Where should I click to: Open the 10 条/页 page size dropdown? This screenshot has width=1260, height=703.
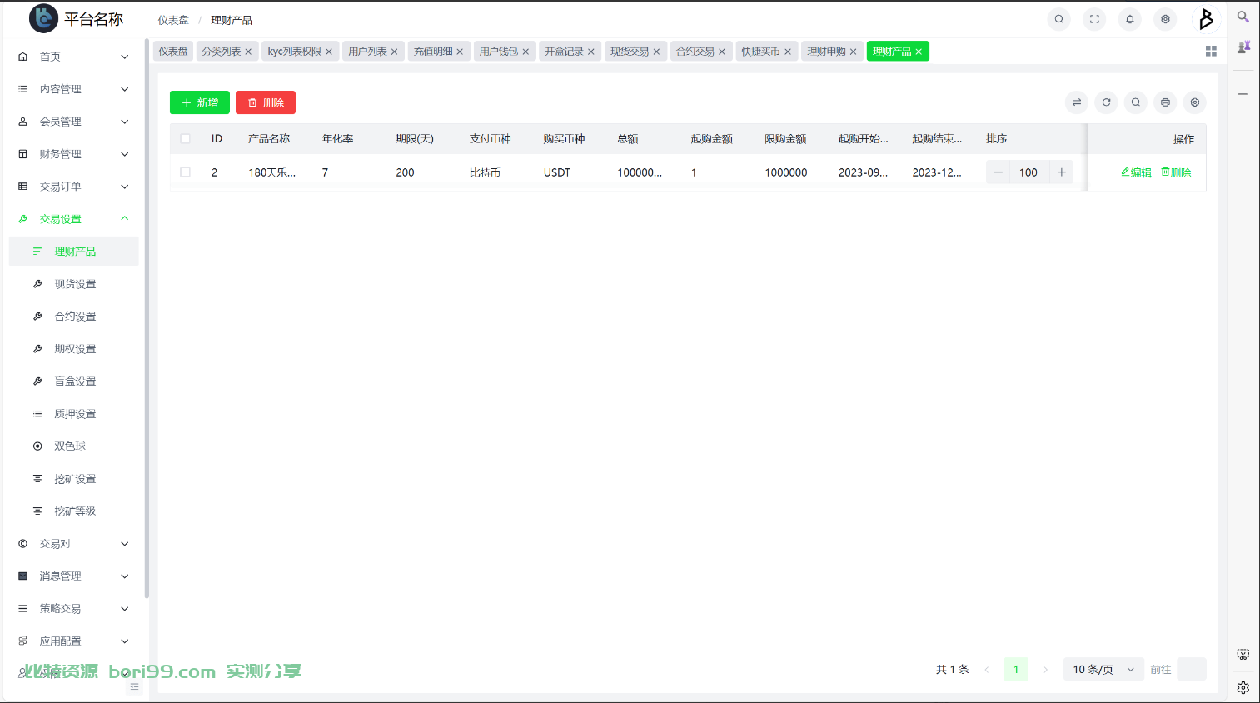[1103, 670]
